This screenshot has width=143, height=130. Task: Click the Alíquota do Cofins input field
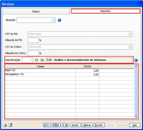(x=33, y=53)
